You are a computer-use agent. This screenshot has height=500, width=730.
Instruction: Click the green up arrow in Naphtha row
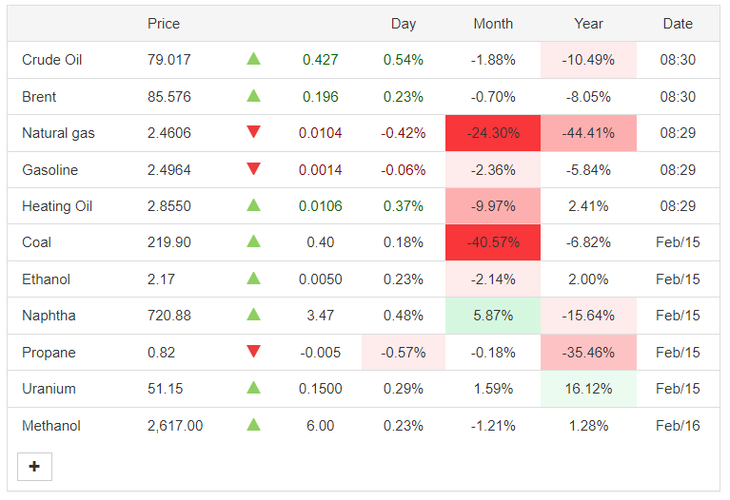click(253, 315)
